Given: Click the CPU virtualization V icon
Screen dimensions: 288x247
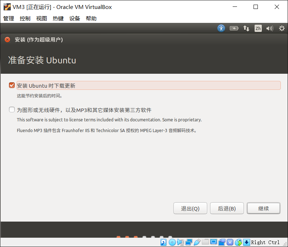Looking at the screenshot, I should click(230, 242).
